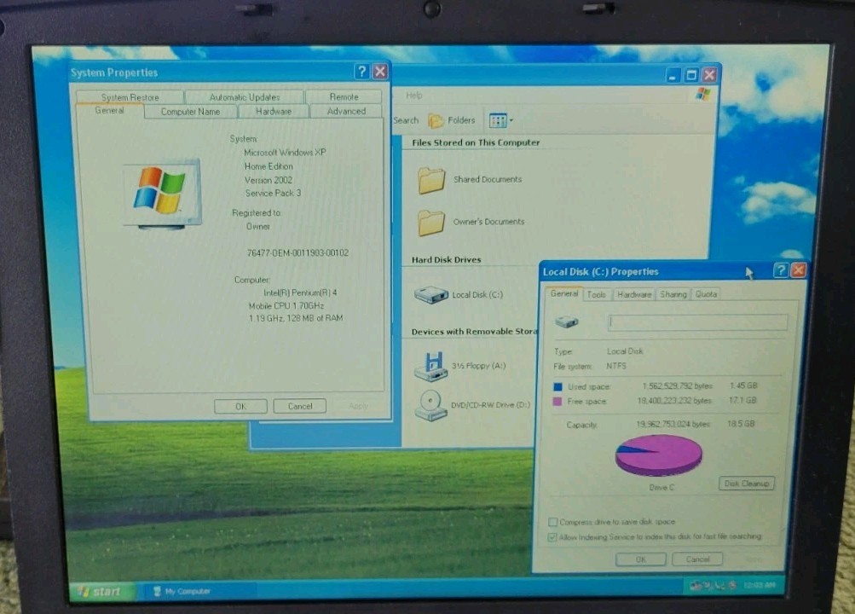
Task: Open Hardware tab in Local Disk Properties
Action: 633,294
